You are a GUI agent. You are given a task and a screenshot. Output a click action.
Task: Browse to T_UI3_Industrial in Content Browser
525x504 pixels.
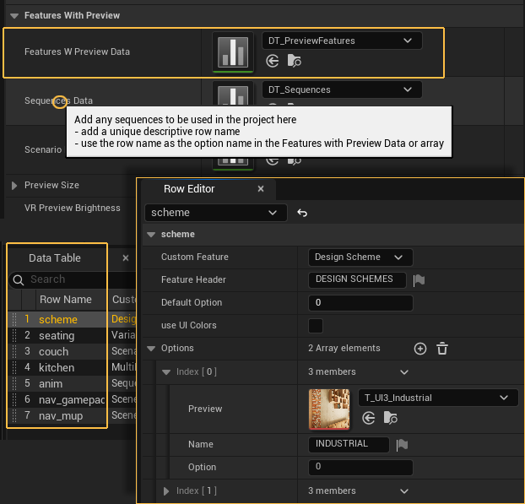pos(389,418)
